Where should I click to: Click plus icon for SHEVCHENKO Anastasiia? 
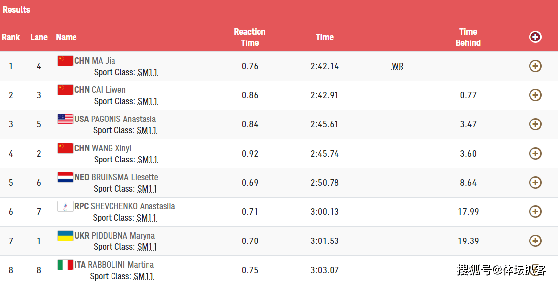(535, 211)
